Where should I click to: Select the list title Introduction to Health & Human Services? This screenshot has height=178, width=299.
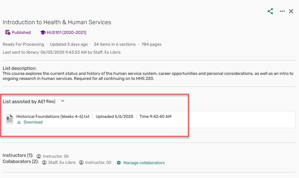coord(57,22)
